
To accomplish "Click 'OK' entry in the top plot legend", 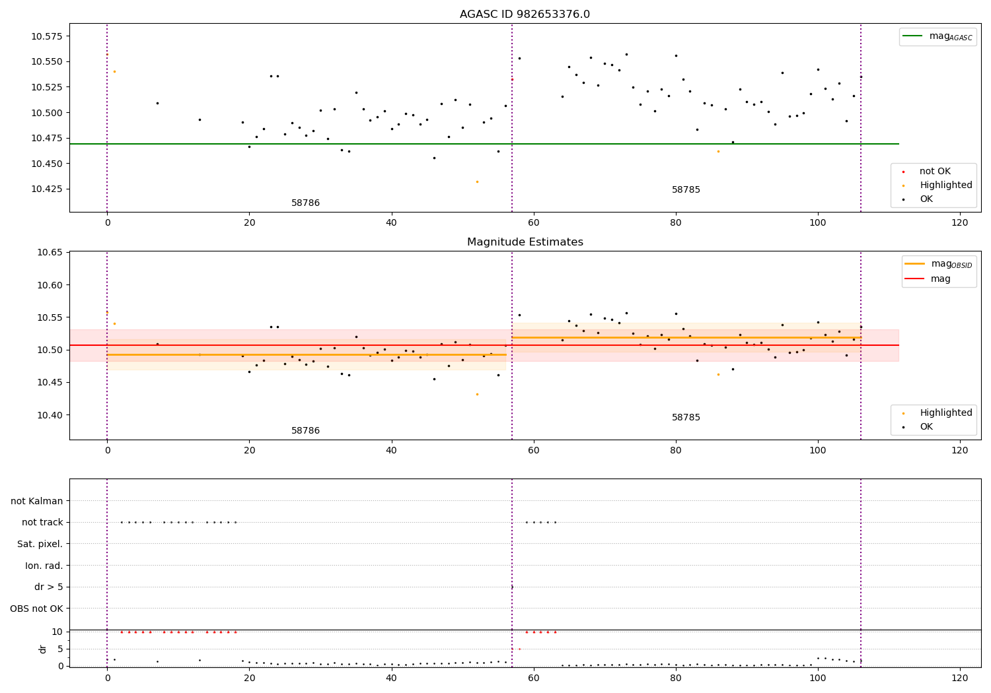I will (x=926, y=199).
